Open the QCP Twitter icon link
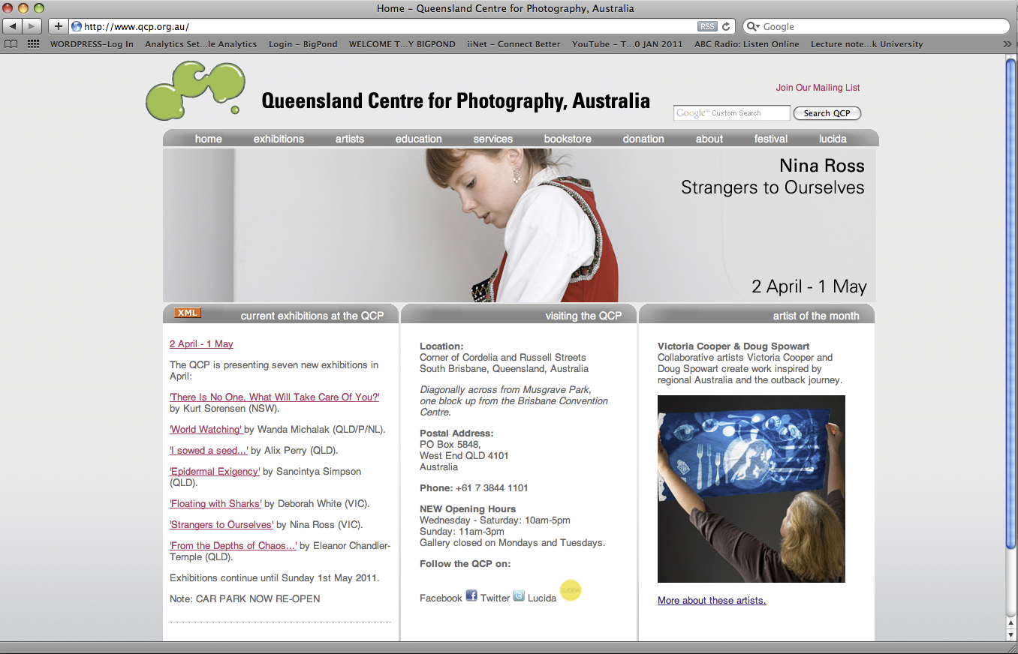1018x654 pixels. [519, 595]
